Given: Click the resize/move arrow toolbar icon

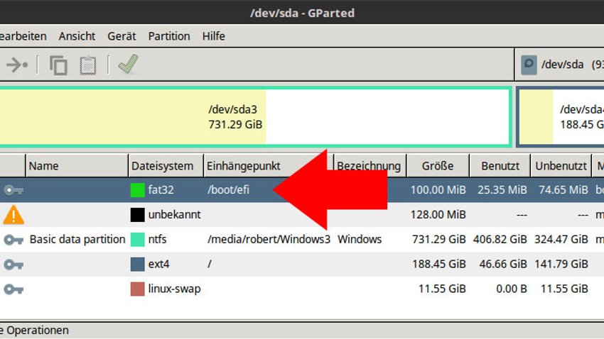Looking at the screenshot, I should pyautogui.click(x=17, y=65).
